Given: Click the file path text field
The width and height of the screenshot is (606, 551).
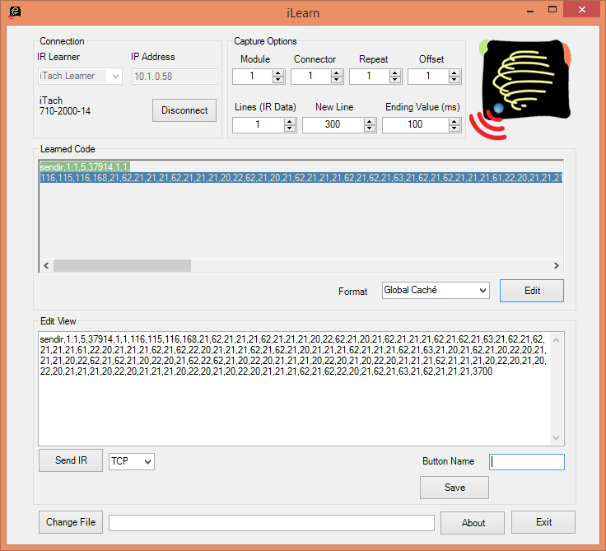Looking at the screenshot, I should pos(272,523).
